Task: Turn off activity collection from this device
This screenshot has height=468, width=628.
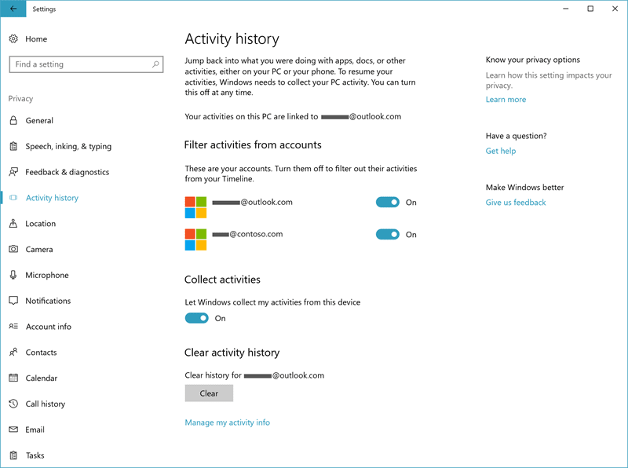Action: coord(197,318)
